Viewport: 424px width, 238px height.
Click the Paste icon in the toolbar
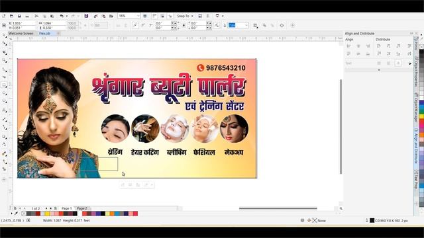tap(52, 16)
